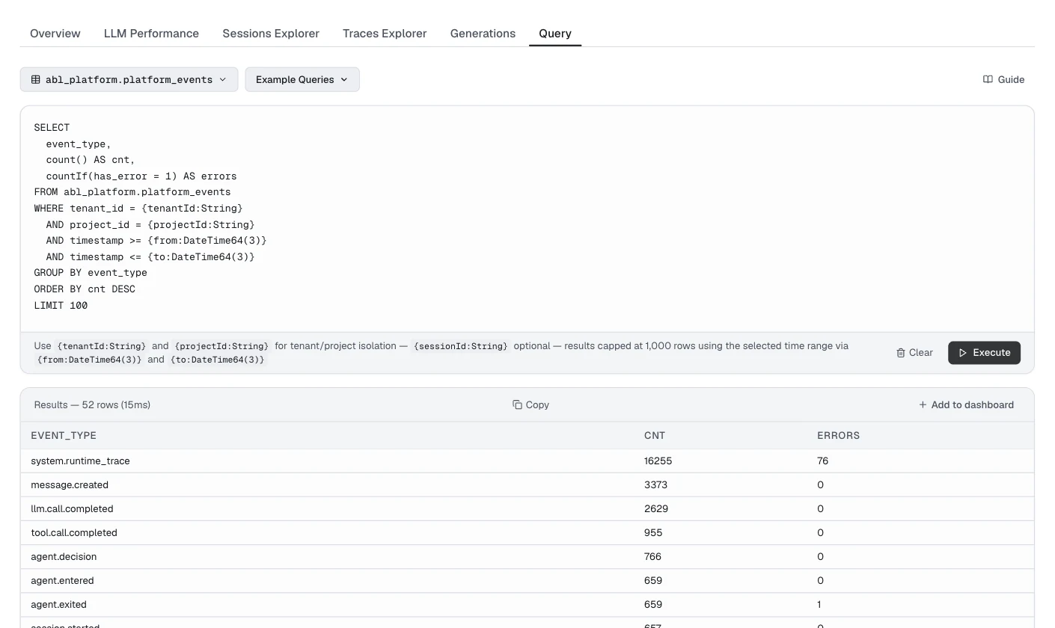Select the agent.exited event cell
The height and width of the screenshot is (628, 1055).
pyautogui.click(x=58, y=605)
